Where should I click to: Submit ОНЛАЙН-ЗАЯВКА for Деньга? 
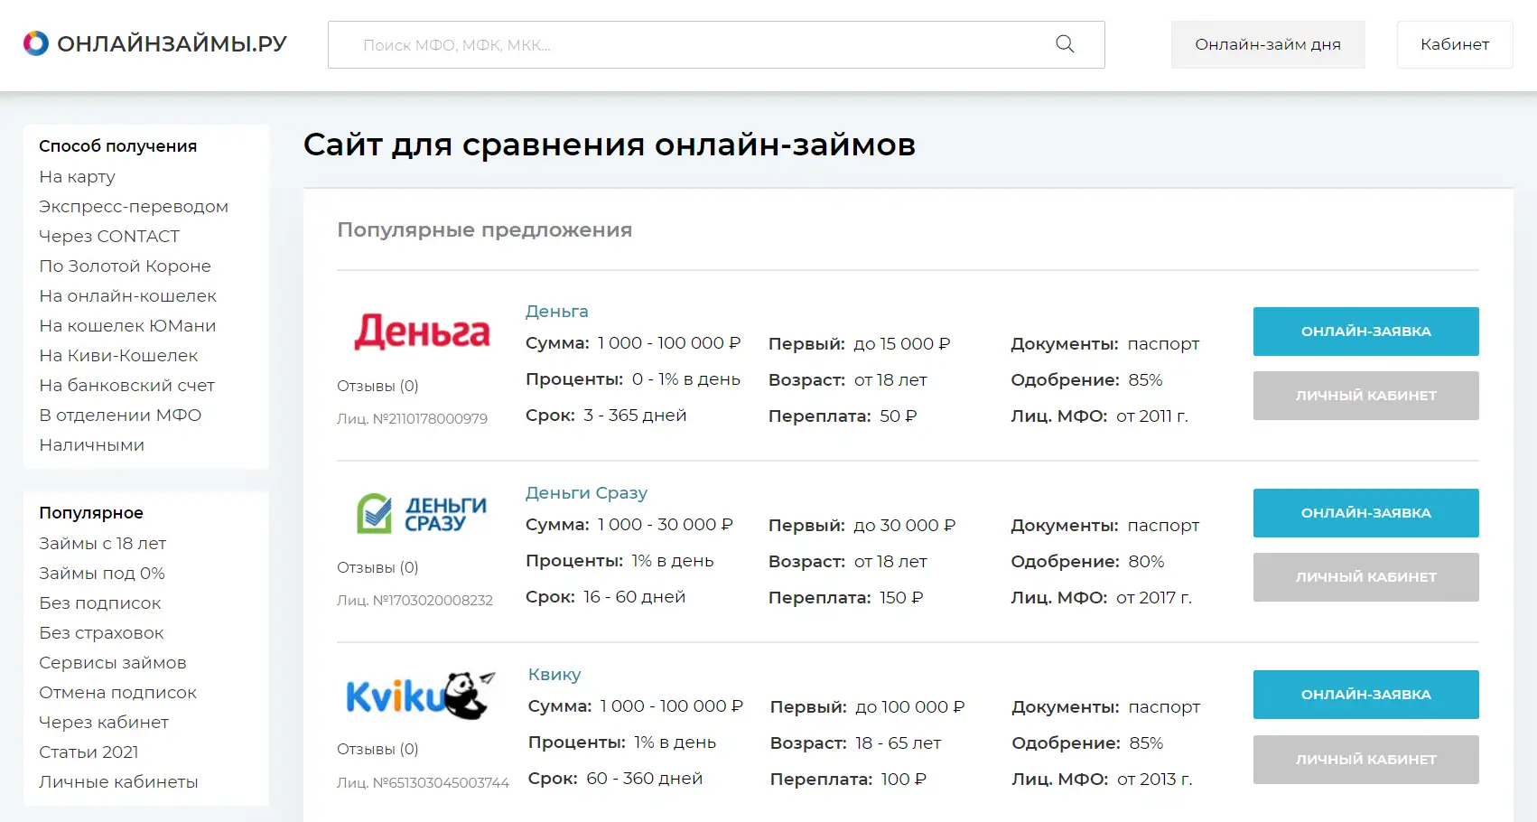[1365, 332]
